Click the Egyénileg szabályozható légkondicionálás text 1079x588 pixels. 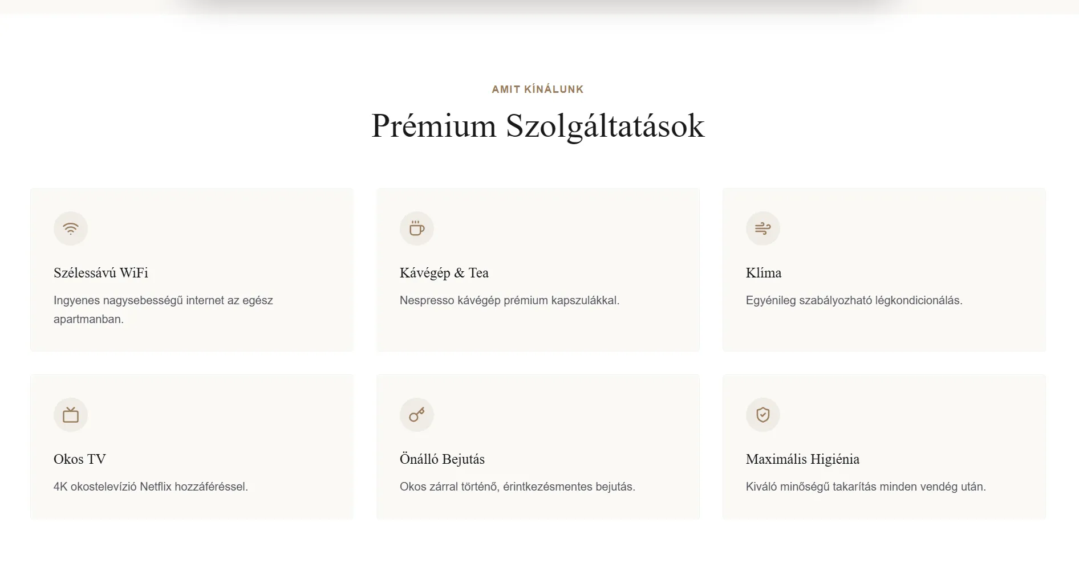(854, 300)
